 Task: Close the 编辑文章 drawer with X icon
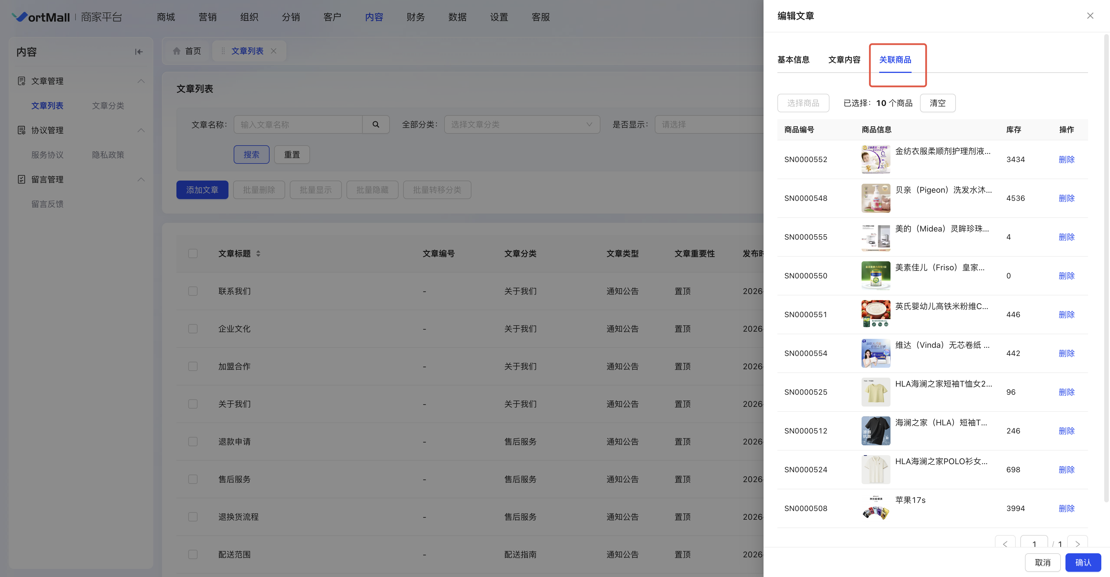click(1090, 16)
